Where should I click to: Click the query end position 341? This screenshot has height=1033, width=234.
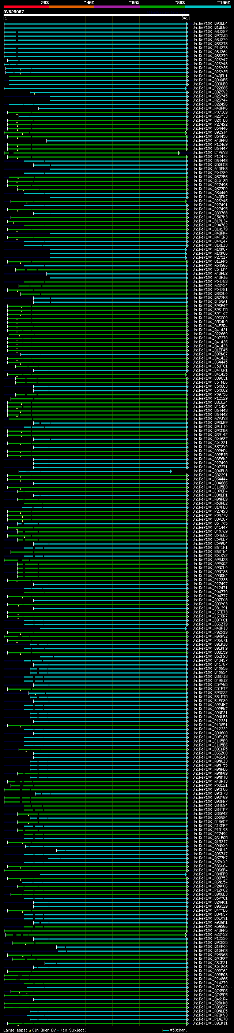185,18
